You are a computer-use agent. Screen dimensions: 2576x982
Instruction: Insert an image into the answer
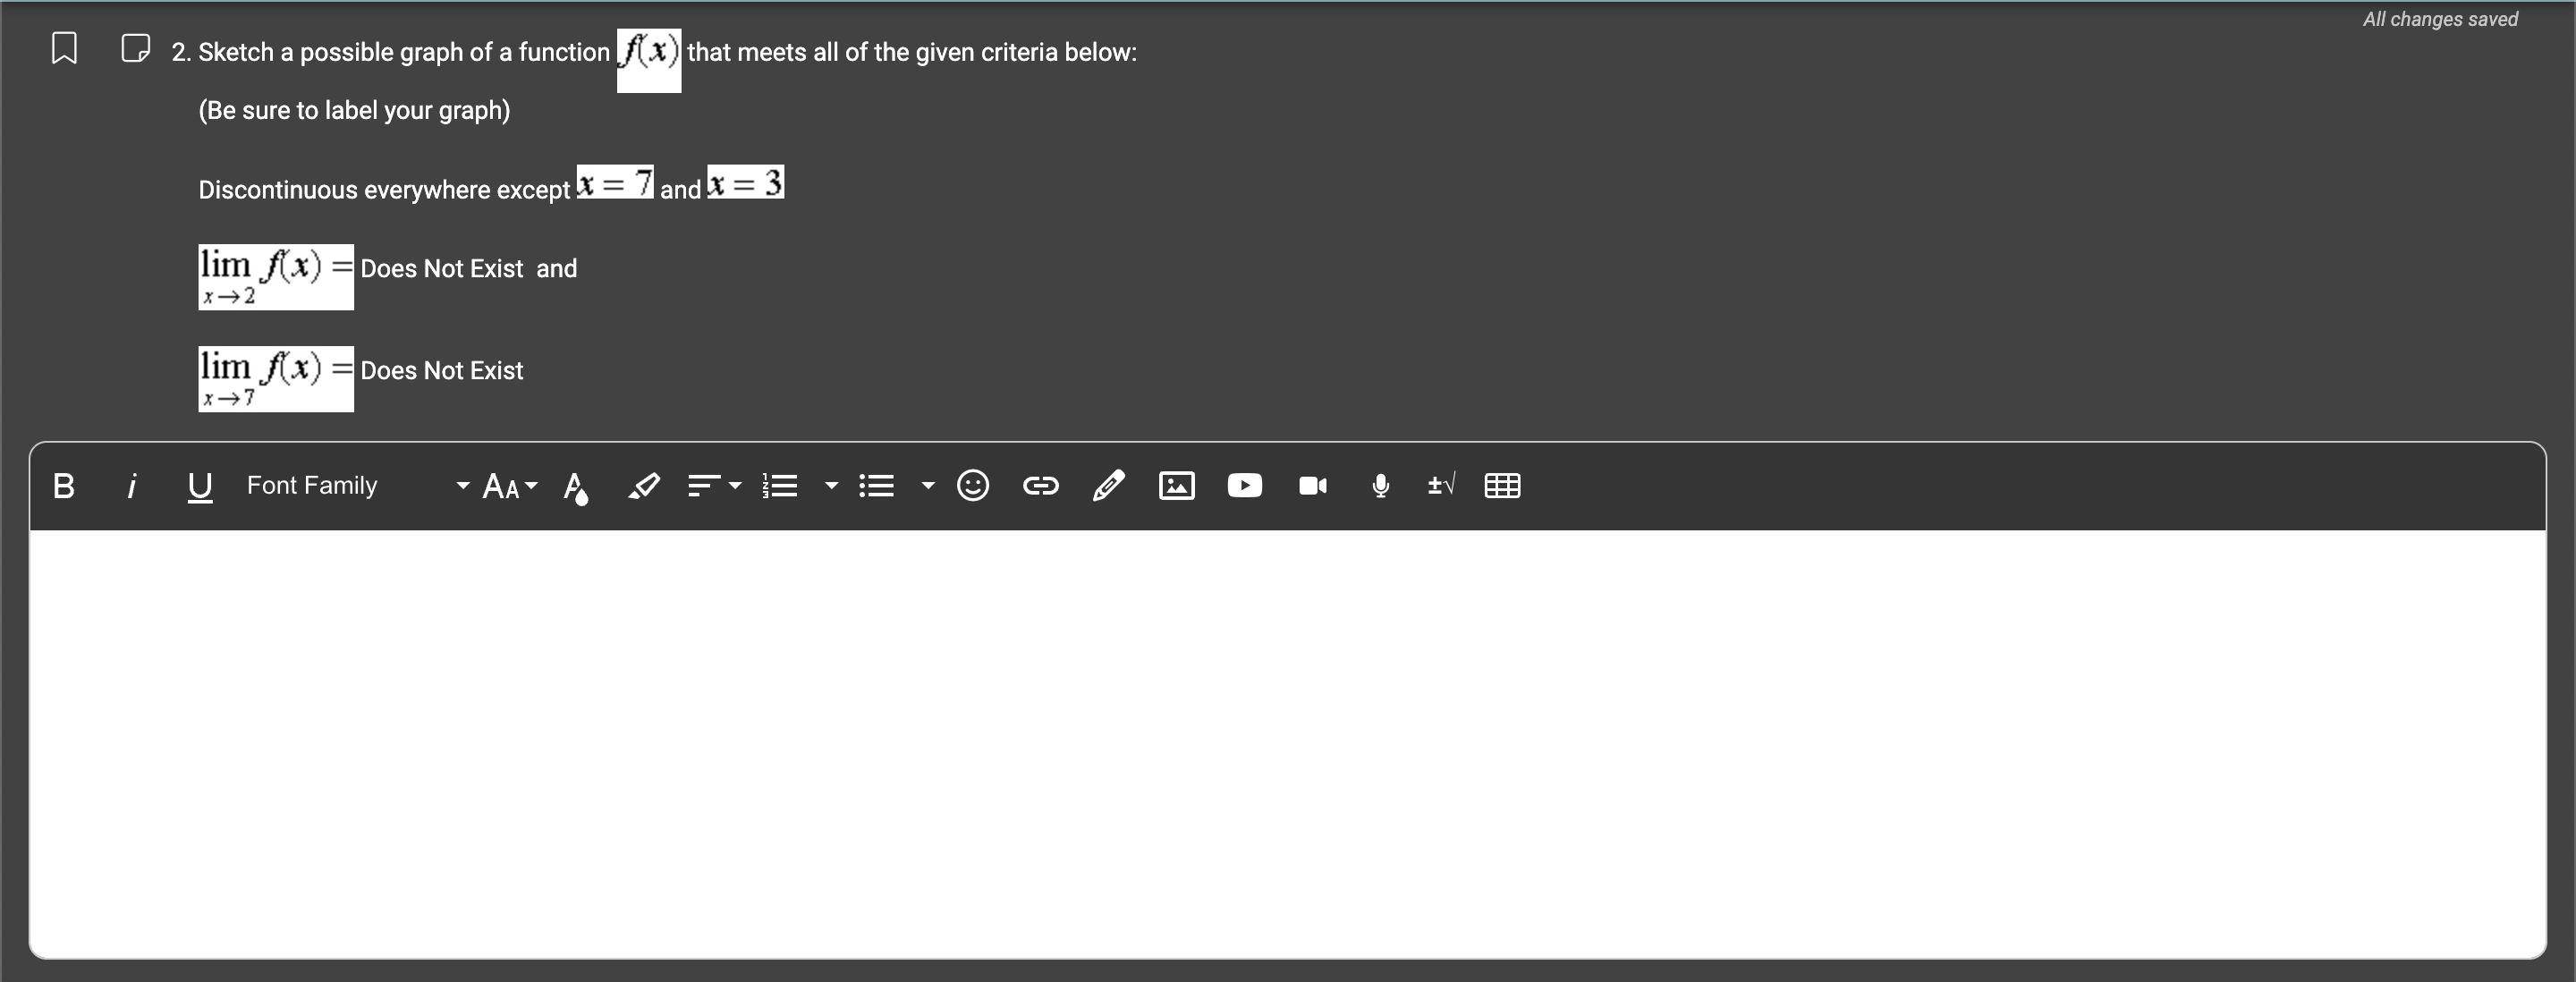coord(1176,486)
